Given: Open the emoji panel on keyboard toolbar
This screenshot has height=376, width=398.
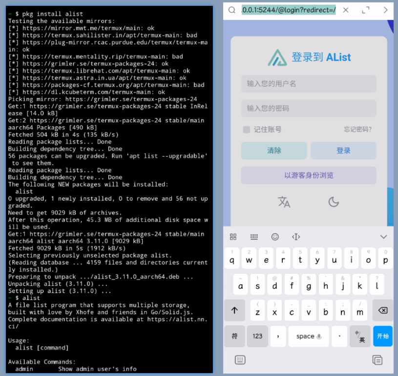Looking at the screenshot, I should point(275,237).
